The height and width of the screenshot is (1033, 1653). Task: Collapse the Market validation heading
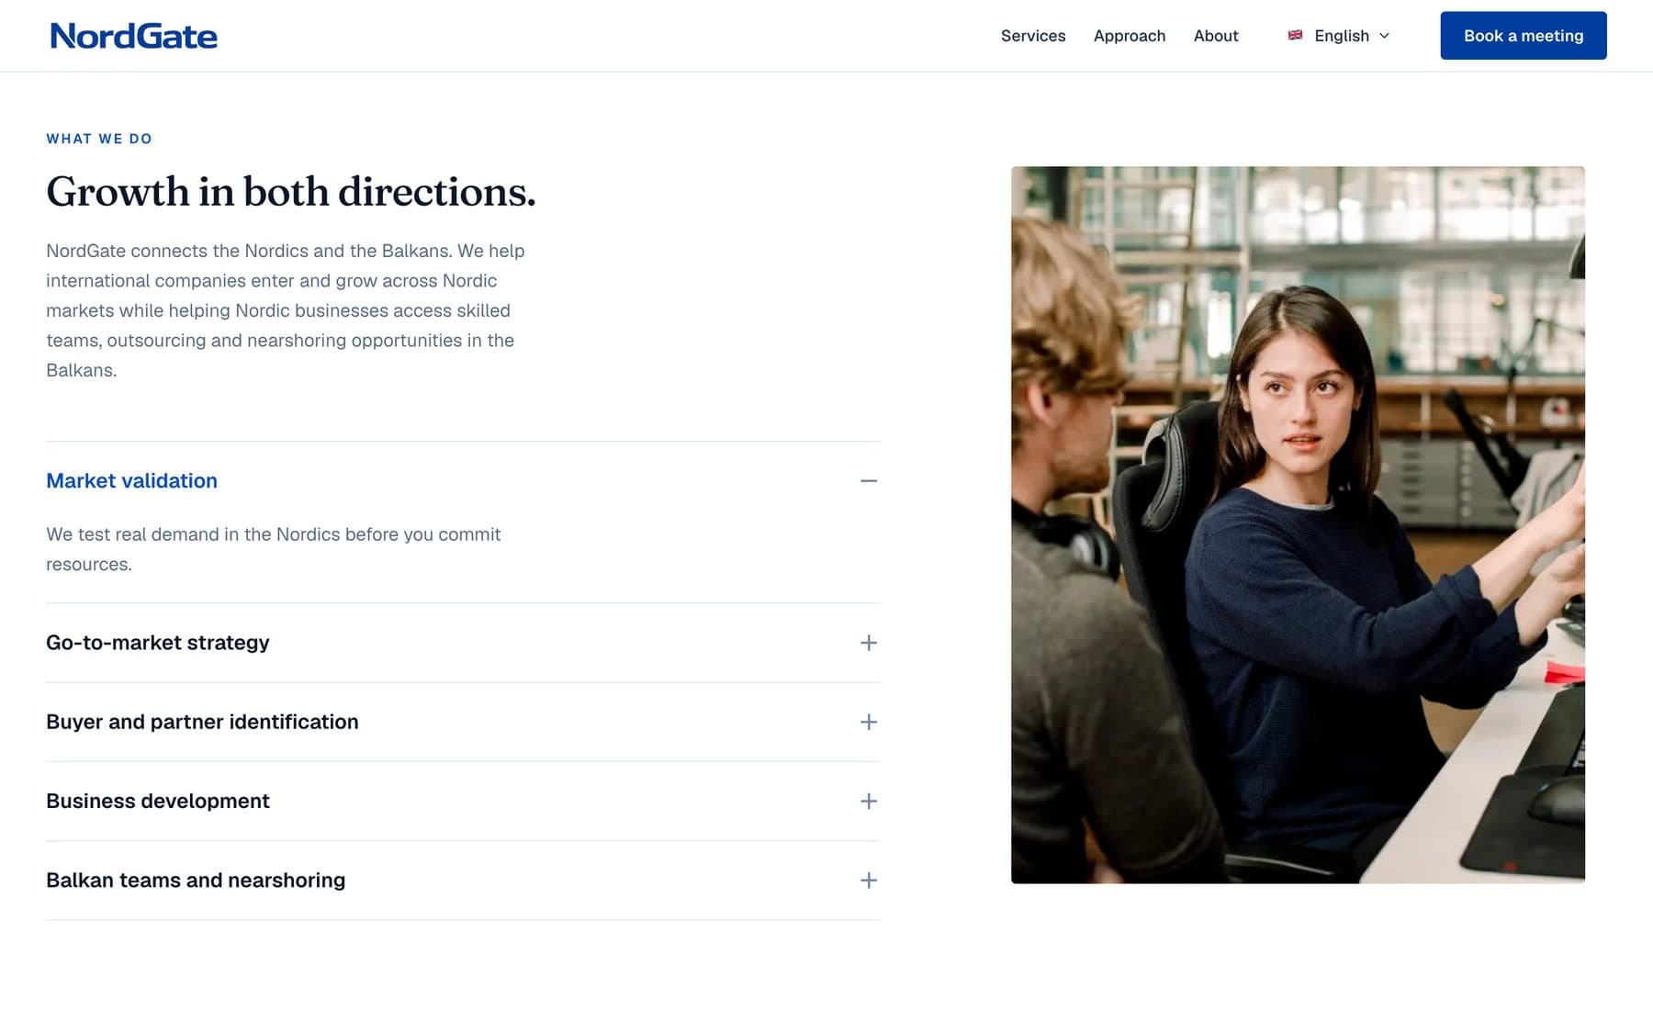[131, 481]
